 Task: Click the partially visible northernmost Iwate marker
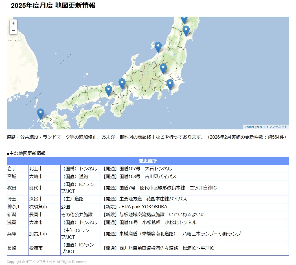[x=184, y=19]
